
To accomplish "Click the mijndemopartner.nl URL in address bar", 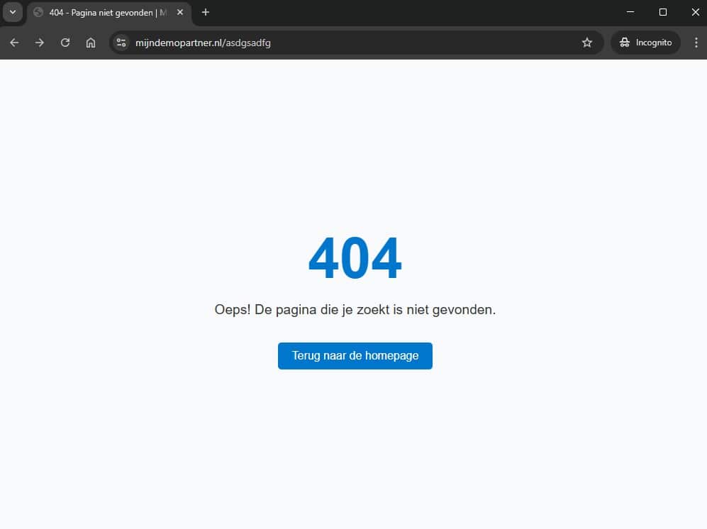I will [203, 43].
